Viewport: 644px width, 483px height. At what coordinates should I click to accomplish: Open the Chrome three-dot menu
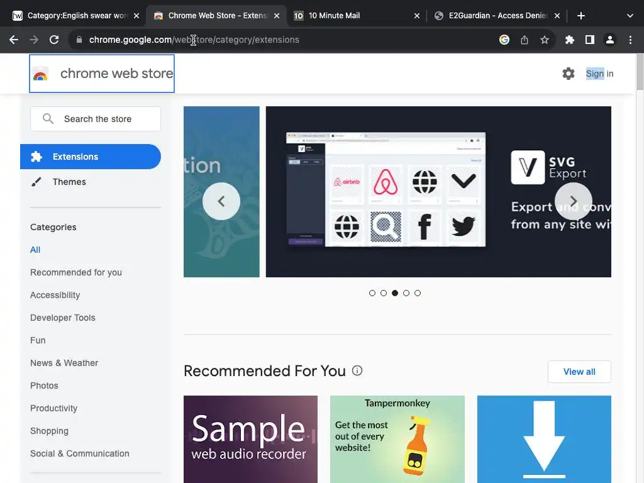pos(630,40)
